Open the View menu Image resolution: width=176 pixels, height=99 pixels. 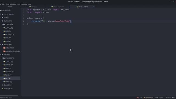[7, 4]
